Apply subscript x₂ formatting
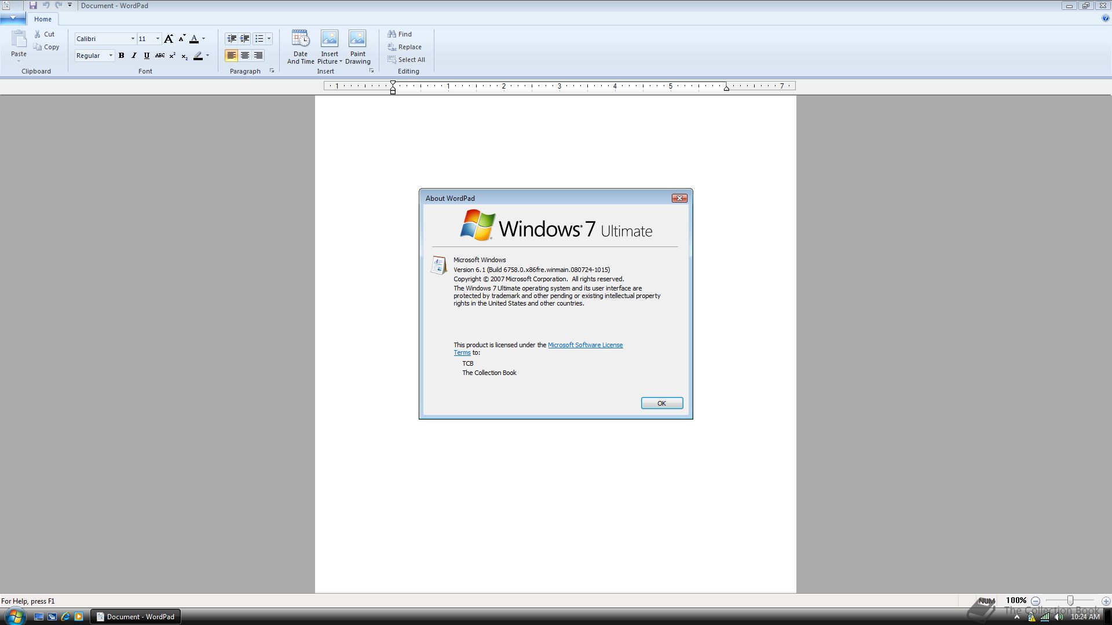Image resolution: width=1112 pixels, height=625 pixels. click(x=184, y=56)
